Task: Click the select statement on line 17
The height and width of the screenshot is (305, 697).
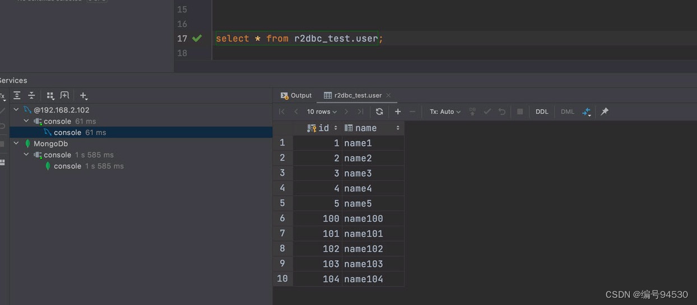Action: [x=299, y=39]
